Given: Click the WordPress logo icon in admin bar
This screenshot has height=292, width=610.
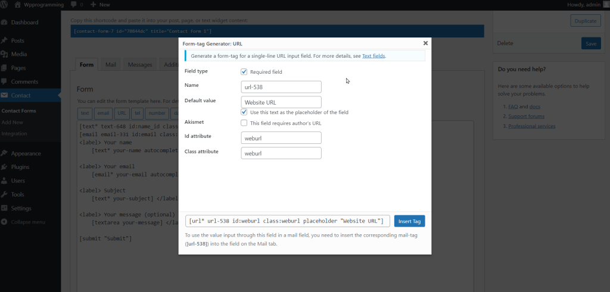Looking at the screenshot, I should coord(6,5).
